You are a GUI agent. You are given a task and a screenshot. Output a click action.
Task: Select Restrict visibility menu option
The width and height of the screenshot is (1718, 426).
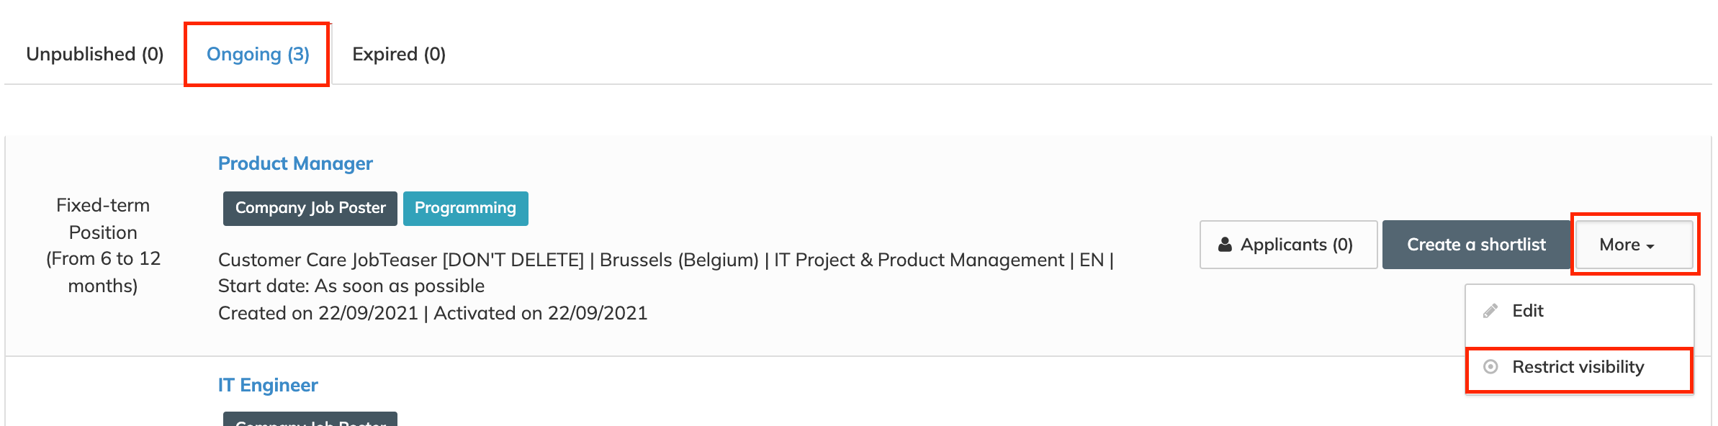(1578, 367)
